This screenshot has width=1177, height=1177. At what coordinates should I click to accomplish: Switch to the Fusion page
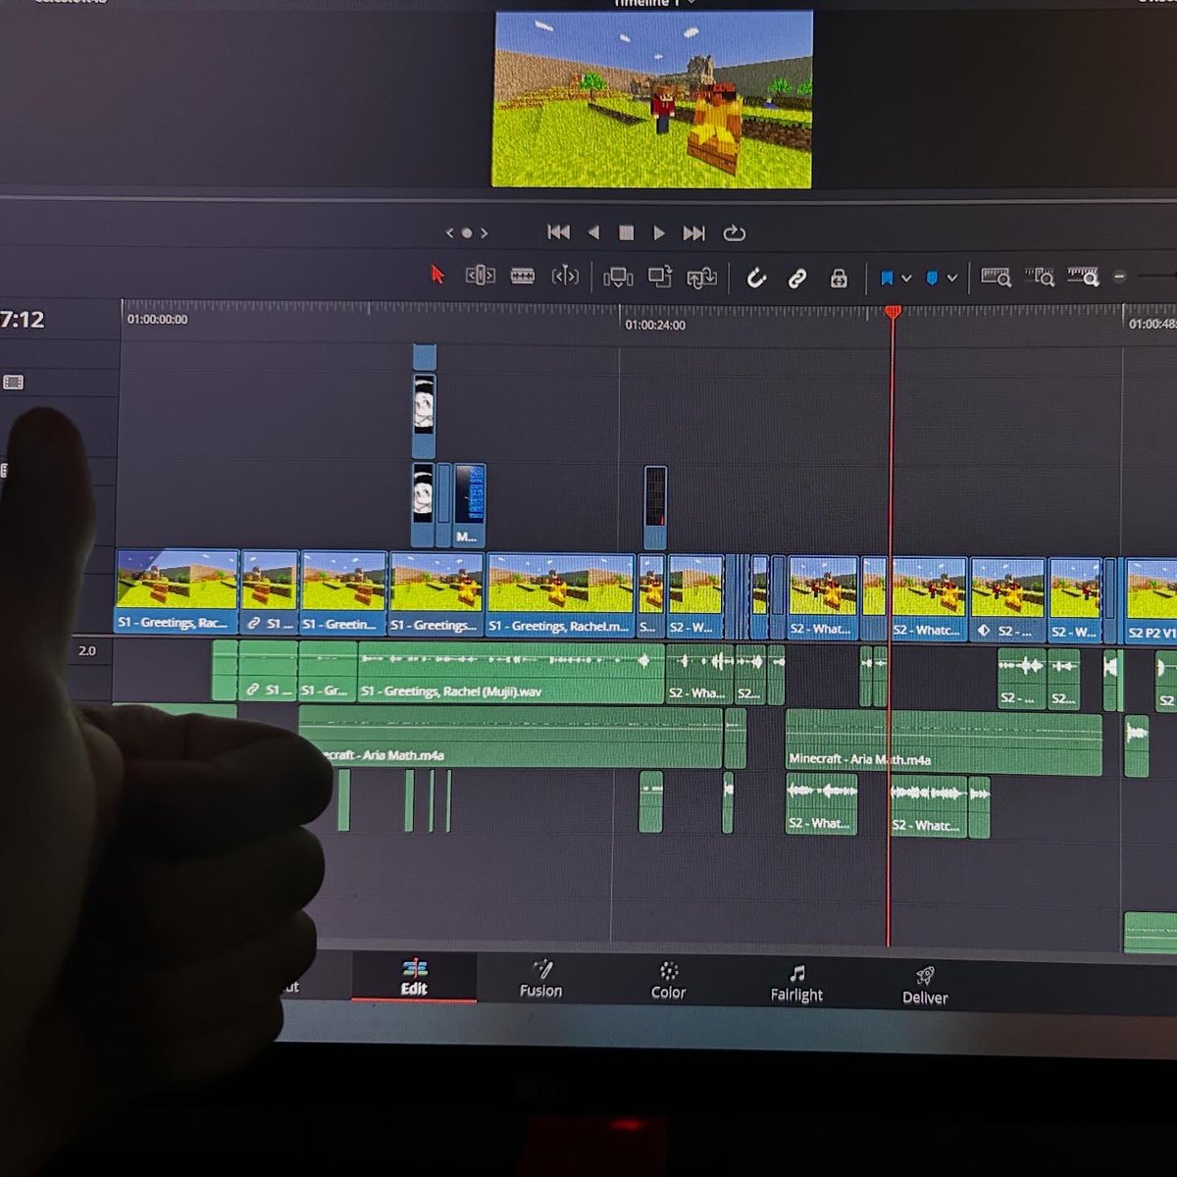tap(540, 979)
